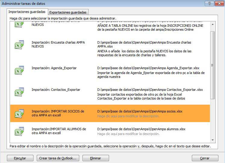225x163 pixels.
Task: Click the Contactos_Exportar.xlsx file path
Action: (150, 90)
